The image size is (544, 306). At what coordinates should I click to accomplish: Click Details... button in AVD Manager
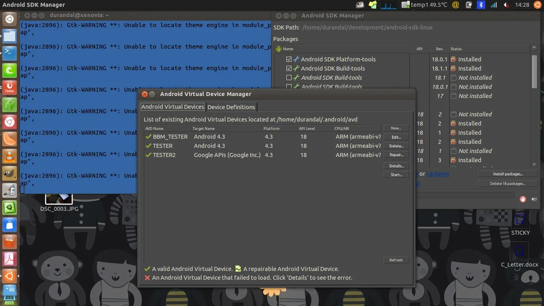396,166
